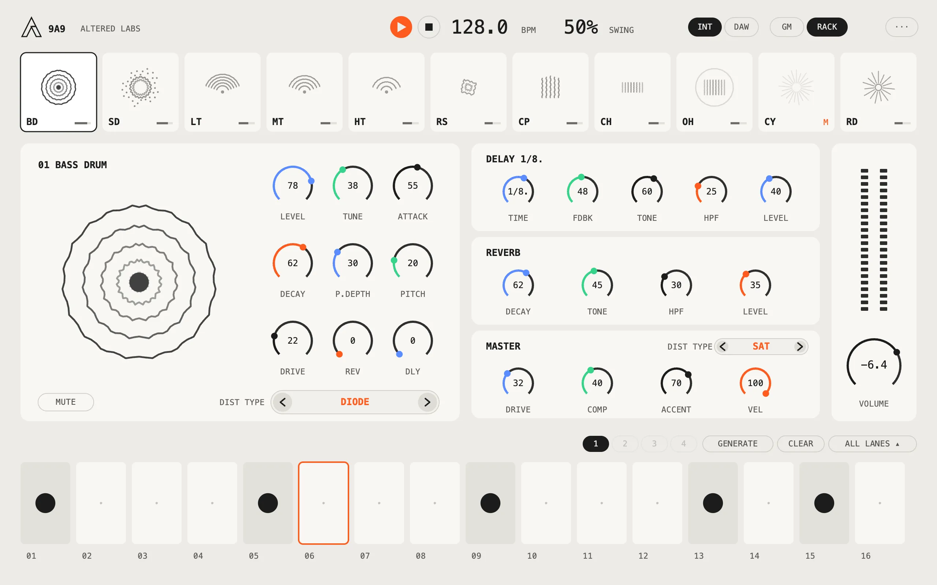Select the OH open hi-hat pad
This screenshot has height=585, width=937.
click(x=714, y=92)
